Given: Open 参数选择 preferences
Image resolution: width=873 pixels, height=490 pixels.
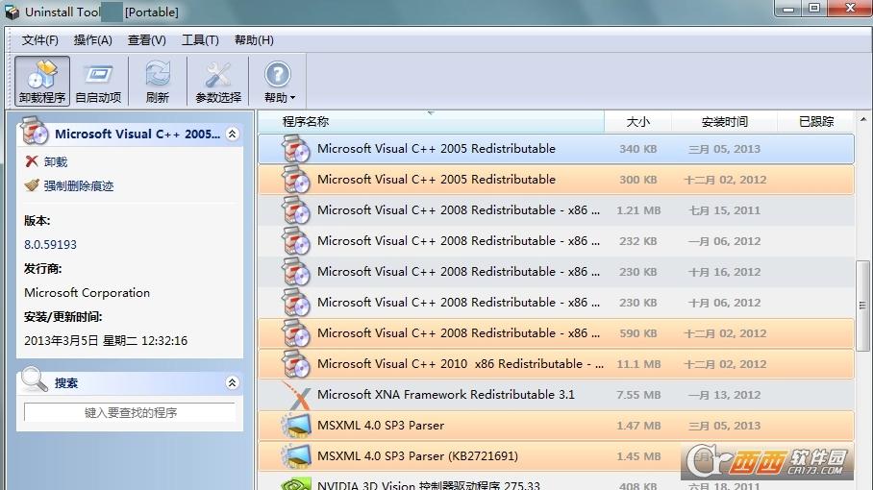Looking at the screenshot, I should tap(218, 82).
